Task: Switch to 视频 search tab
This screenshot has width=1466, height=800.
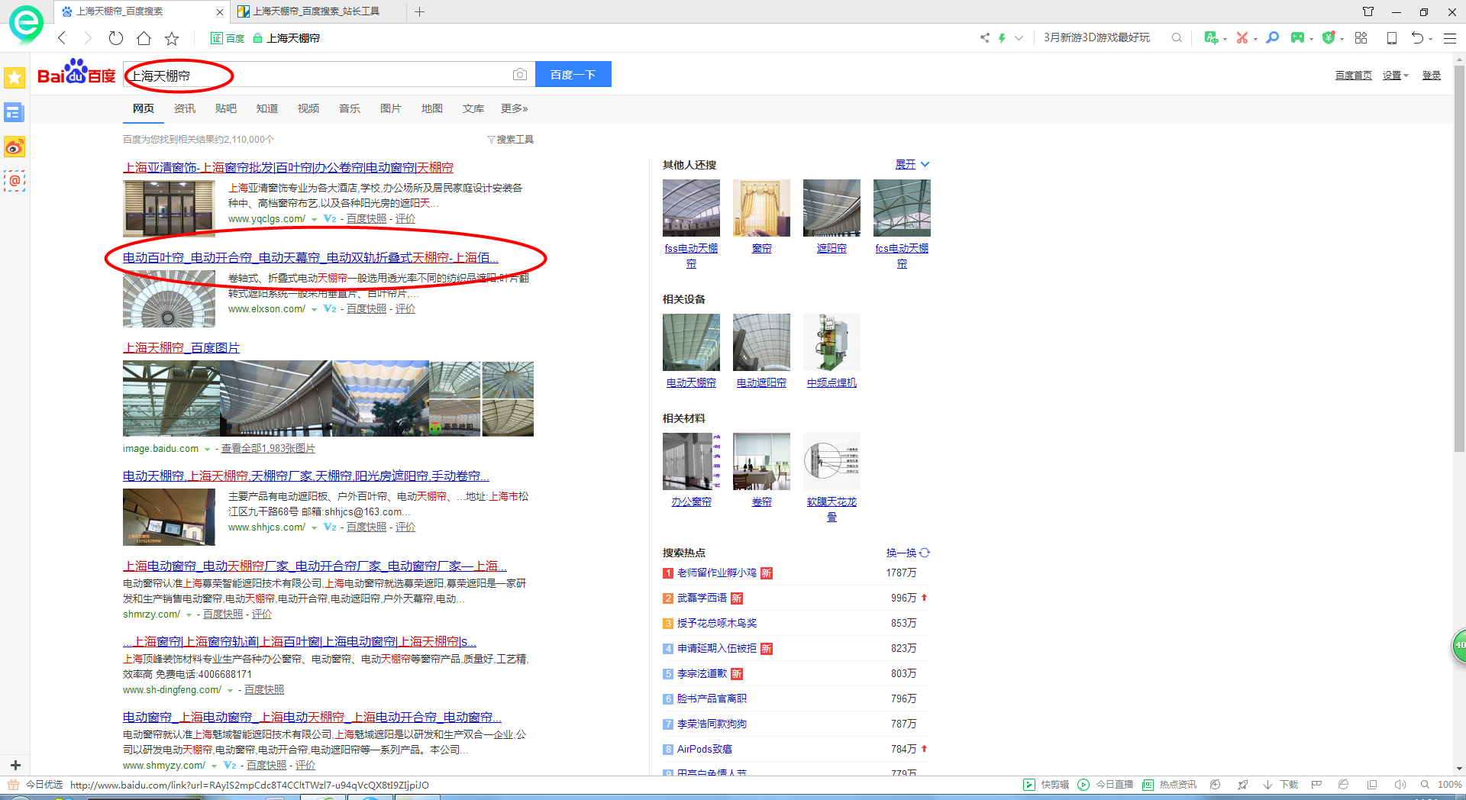Action: 308,108
